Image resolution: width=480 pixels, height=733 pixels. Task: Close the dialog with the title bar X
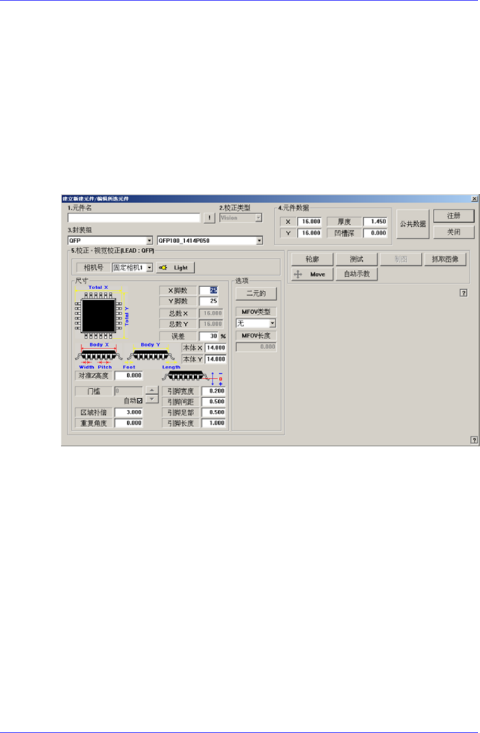tap(474, 199)
